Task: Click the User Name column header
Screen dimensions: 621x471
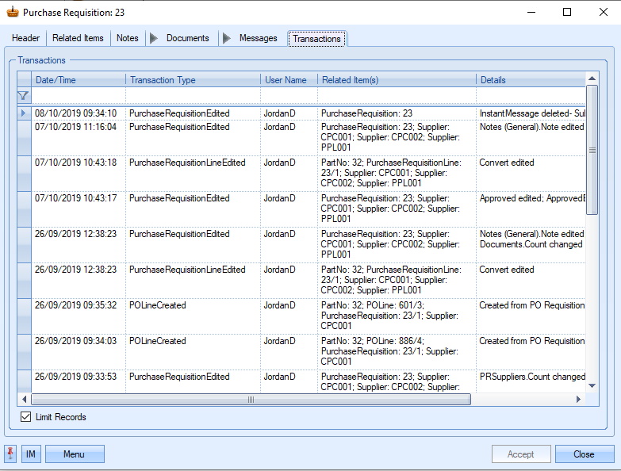Action: (289, 80)
